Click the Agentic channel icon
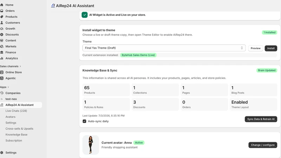Image resolution: width=281 pixels, height=158 pixels. click(2, 78)
